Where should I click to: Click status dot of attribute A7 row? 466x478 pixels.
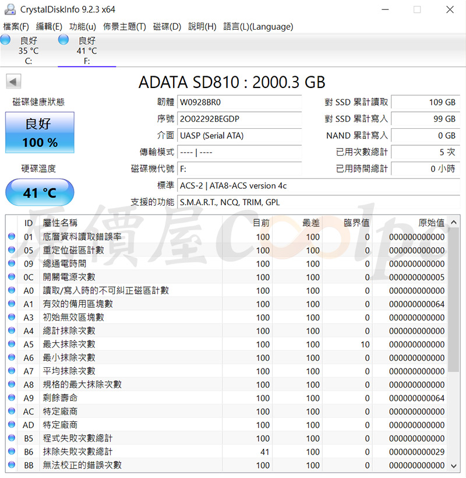[x=12, y=370]
